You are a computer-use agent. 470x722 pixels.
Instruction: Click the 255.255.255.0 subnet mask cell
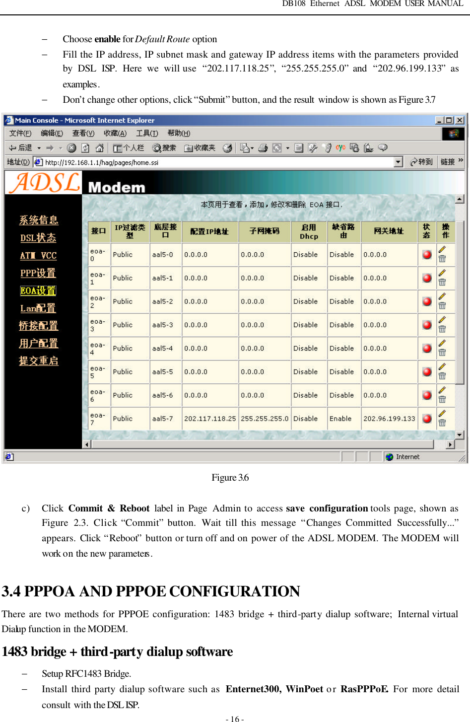pos(265,419)
